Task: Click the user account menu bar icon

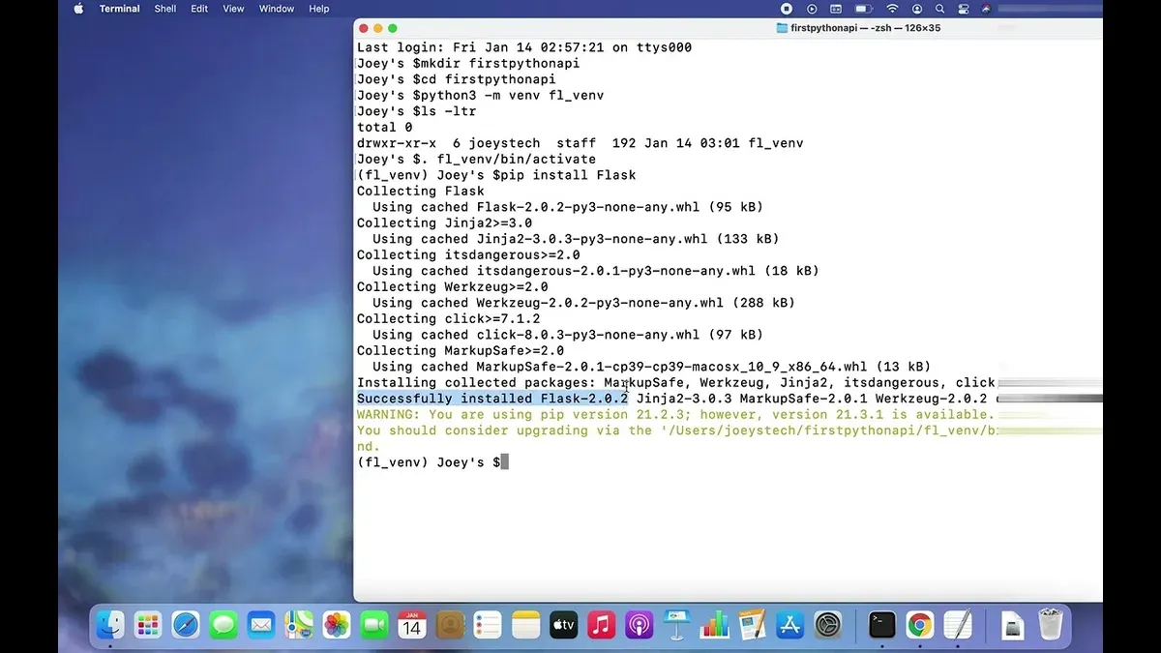Action: [x=916, y=9]
